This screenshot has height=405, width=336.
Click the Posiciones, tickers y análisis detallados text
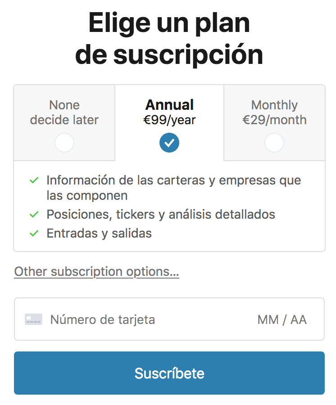pos(161,214)
